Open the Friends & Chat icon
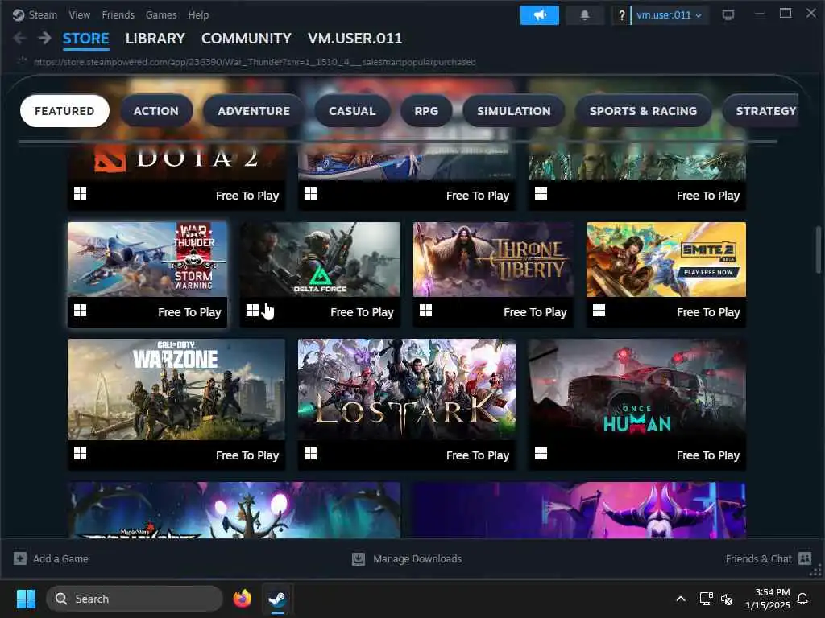The height and width of the screenshot is (618, 825). [805, 558]
